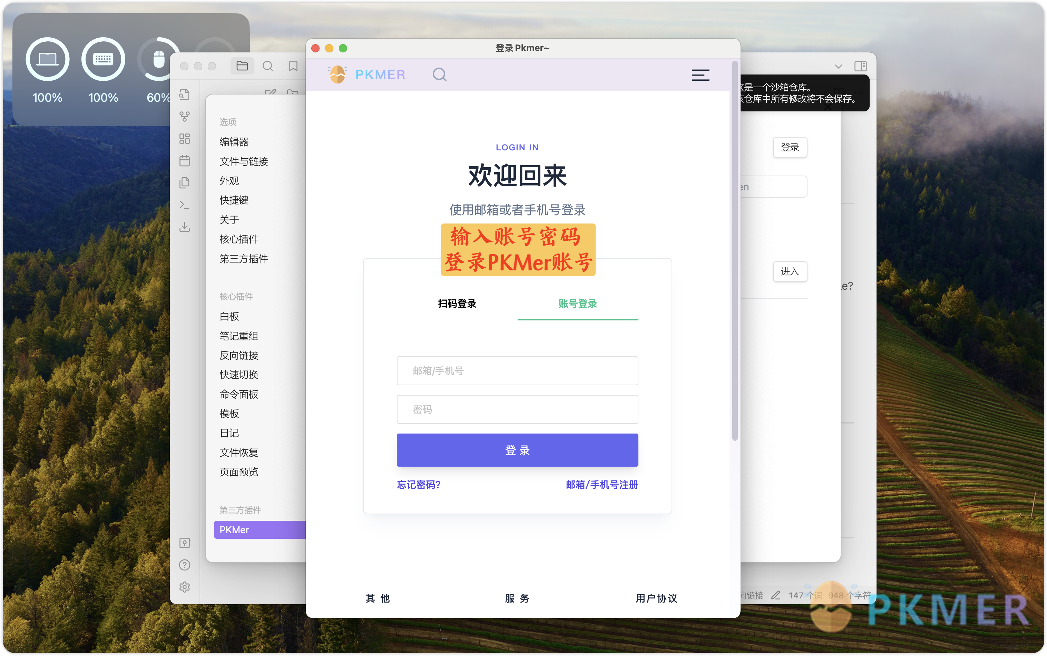
Task: Open 反向链接 plugin settings
Action: click(239, 355)
